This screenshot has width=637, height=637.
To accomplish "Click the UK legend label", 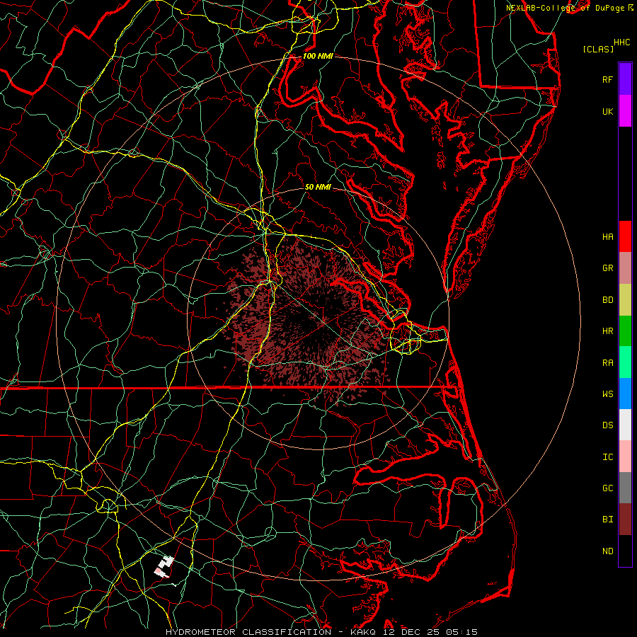I will coord(607,111).
